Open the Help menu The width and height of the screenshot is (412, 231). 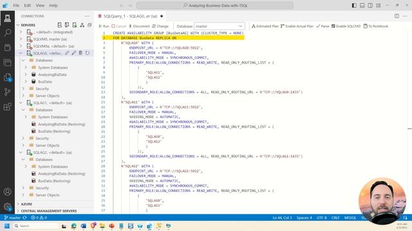pos(53,5)
